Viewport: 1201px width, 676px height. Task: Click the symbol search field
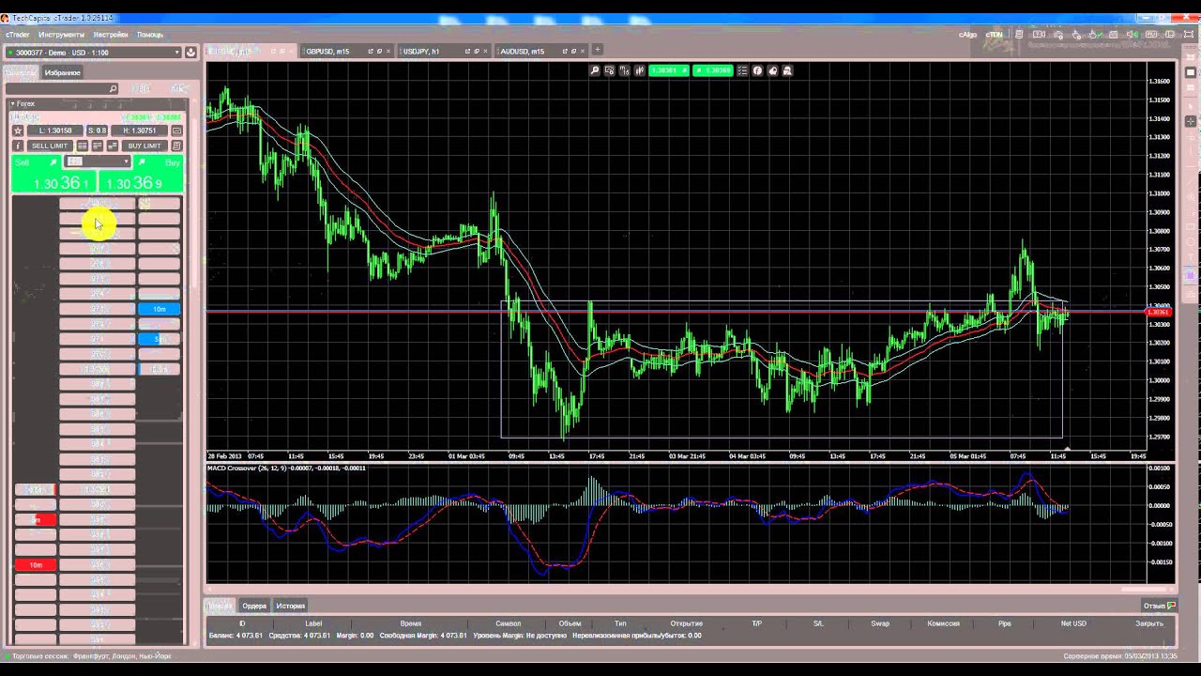(61, 89)
